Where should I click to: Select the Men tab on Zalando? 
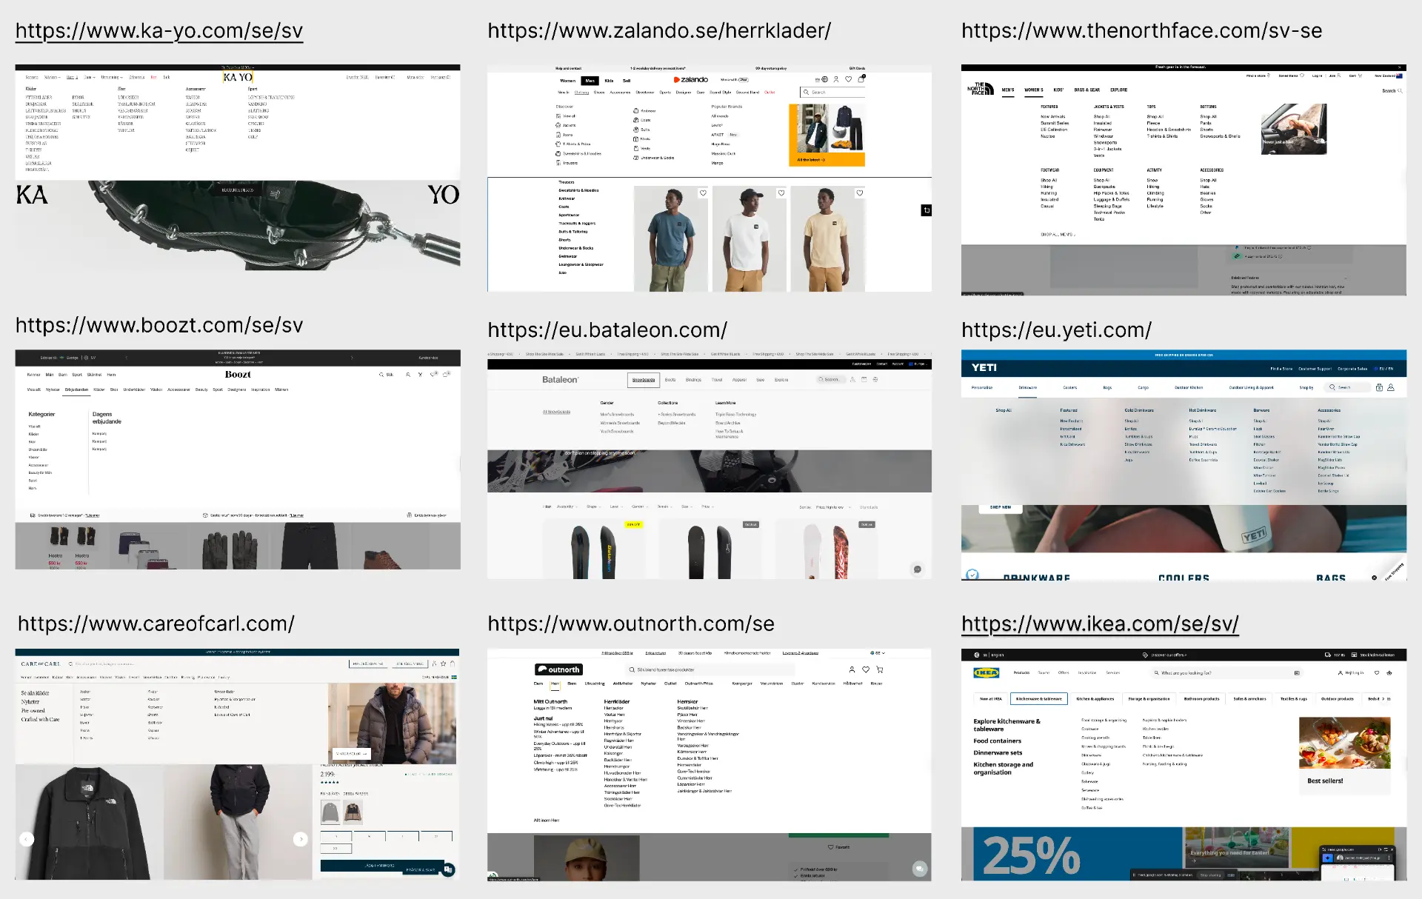(x=590, y=81)
